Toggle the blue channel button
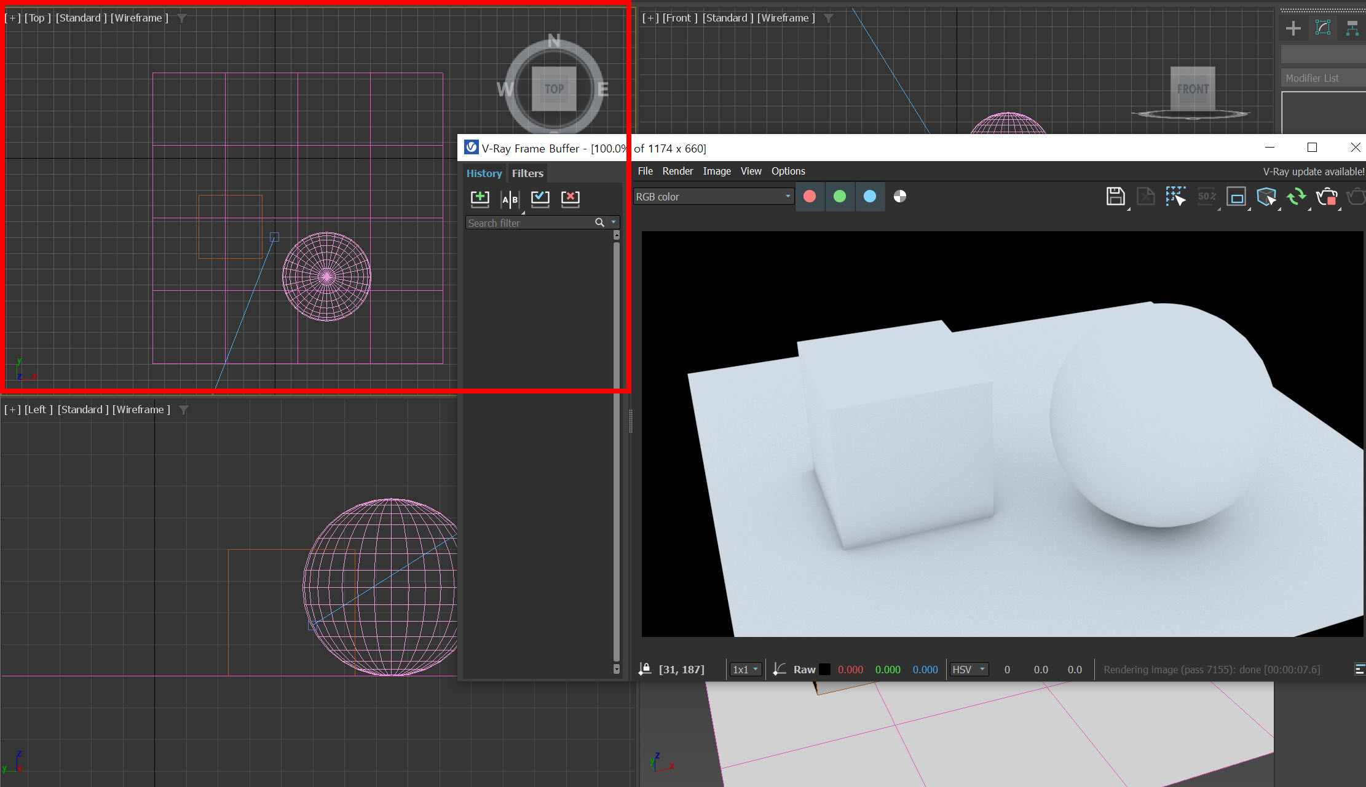 point(869,196)
